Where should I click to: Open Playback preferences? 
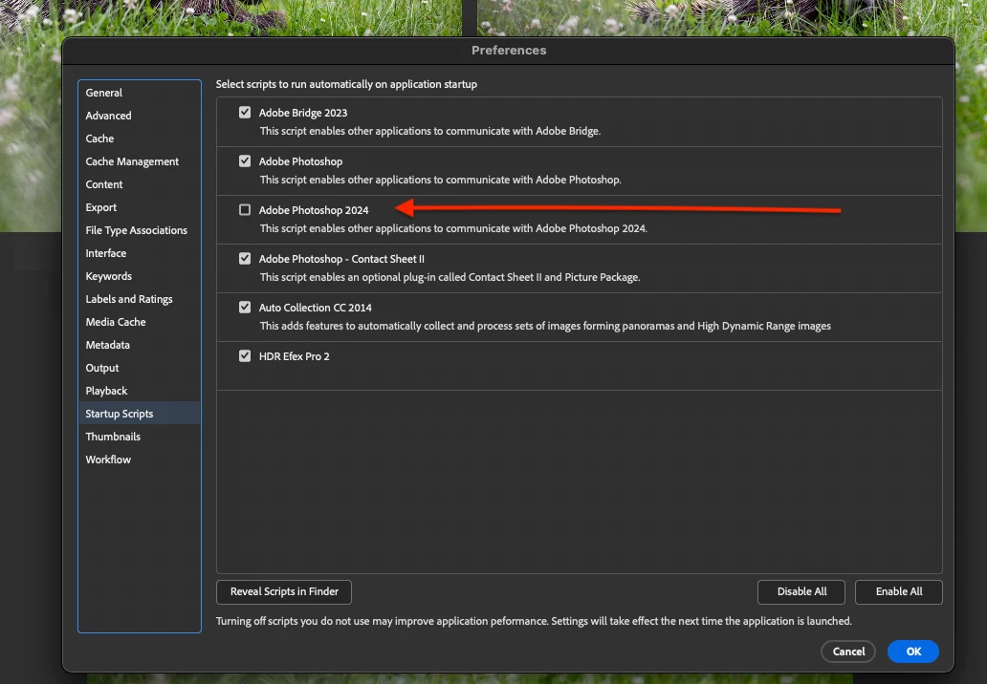click(x=139, y=391)
